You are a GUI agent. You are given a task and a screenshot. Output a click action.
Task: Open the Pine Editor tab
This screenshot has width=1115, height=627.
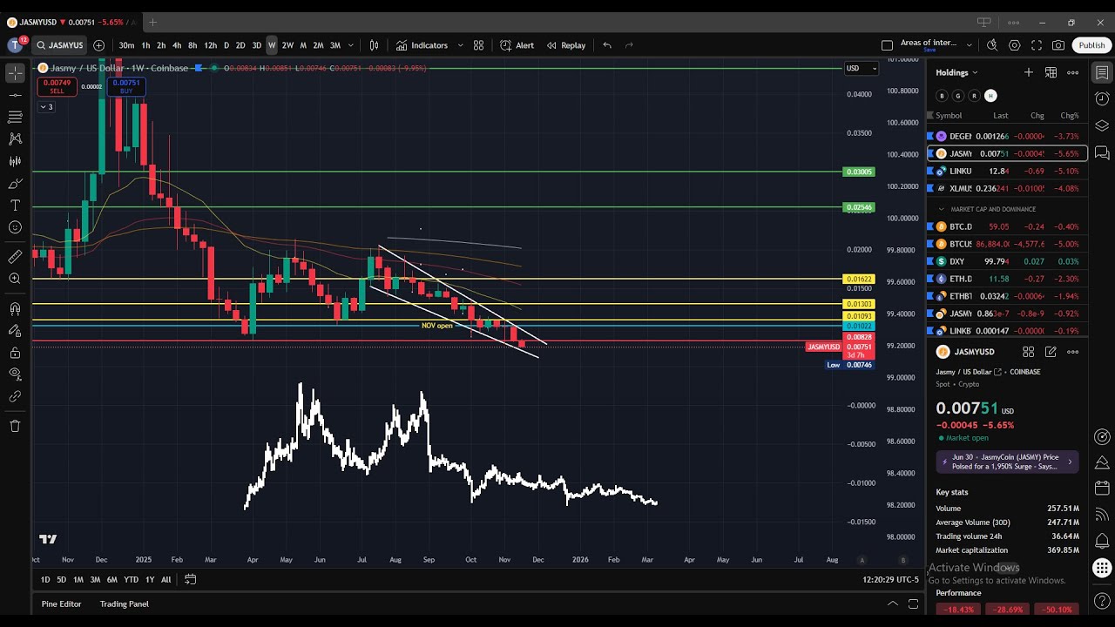point(61,603)
